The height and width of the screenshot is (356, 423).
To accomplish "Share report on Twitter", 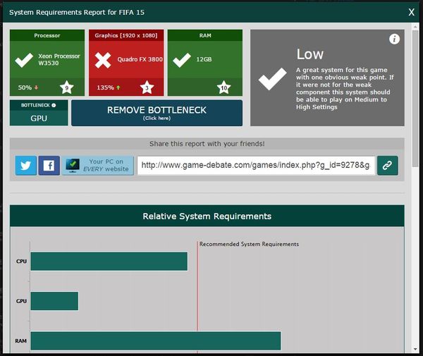I will click(x=26, y=166).
